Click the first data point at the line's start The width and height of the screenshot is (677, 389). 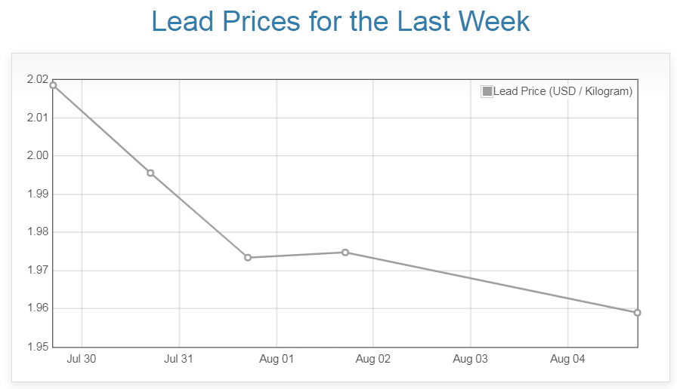53,85
